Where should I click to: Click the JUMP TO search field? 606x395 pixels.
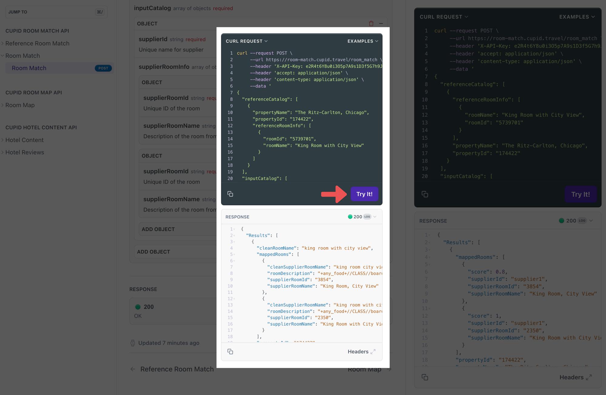point(56,12)
